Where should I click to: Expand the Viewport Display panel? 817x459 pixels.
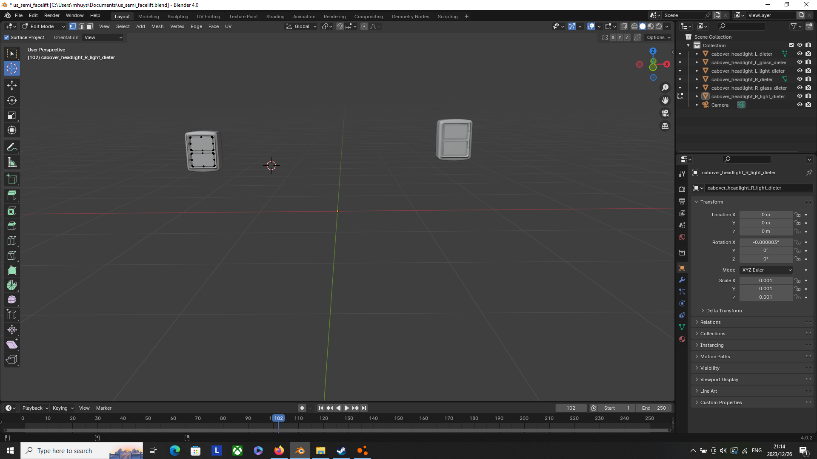(x=719, y=380)
